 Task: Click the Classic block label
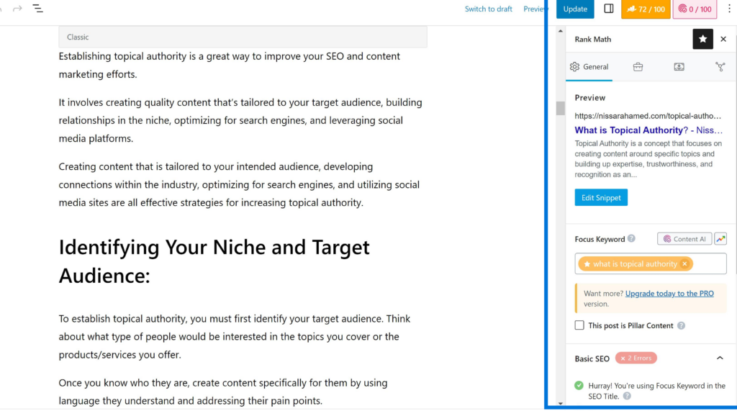click(78, 37)
